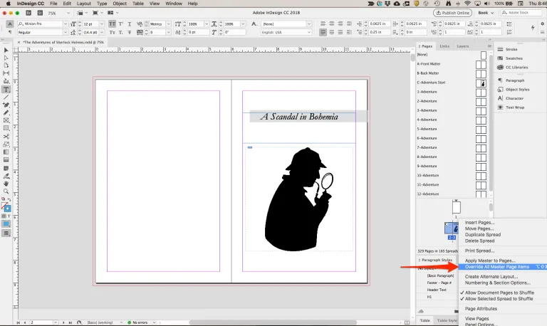Open the CC Libraries panel icon
The image size is (547, 326).
tap(500, 68)
